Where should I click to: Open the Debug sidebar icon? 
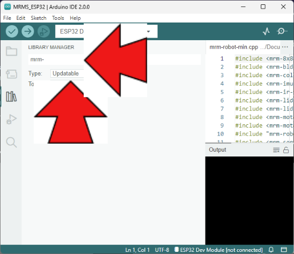(11, 119)
